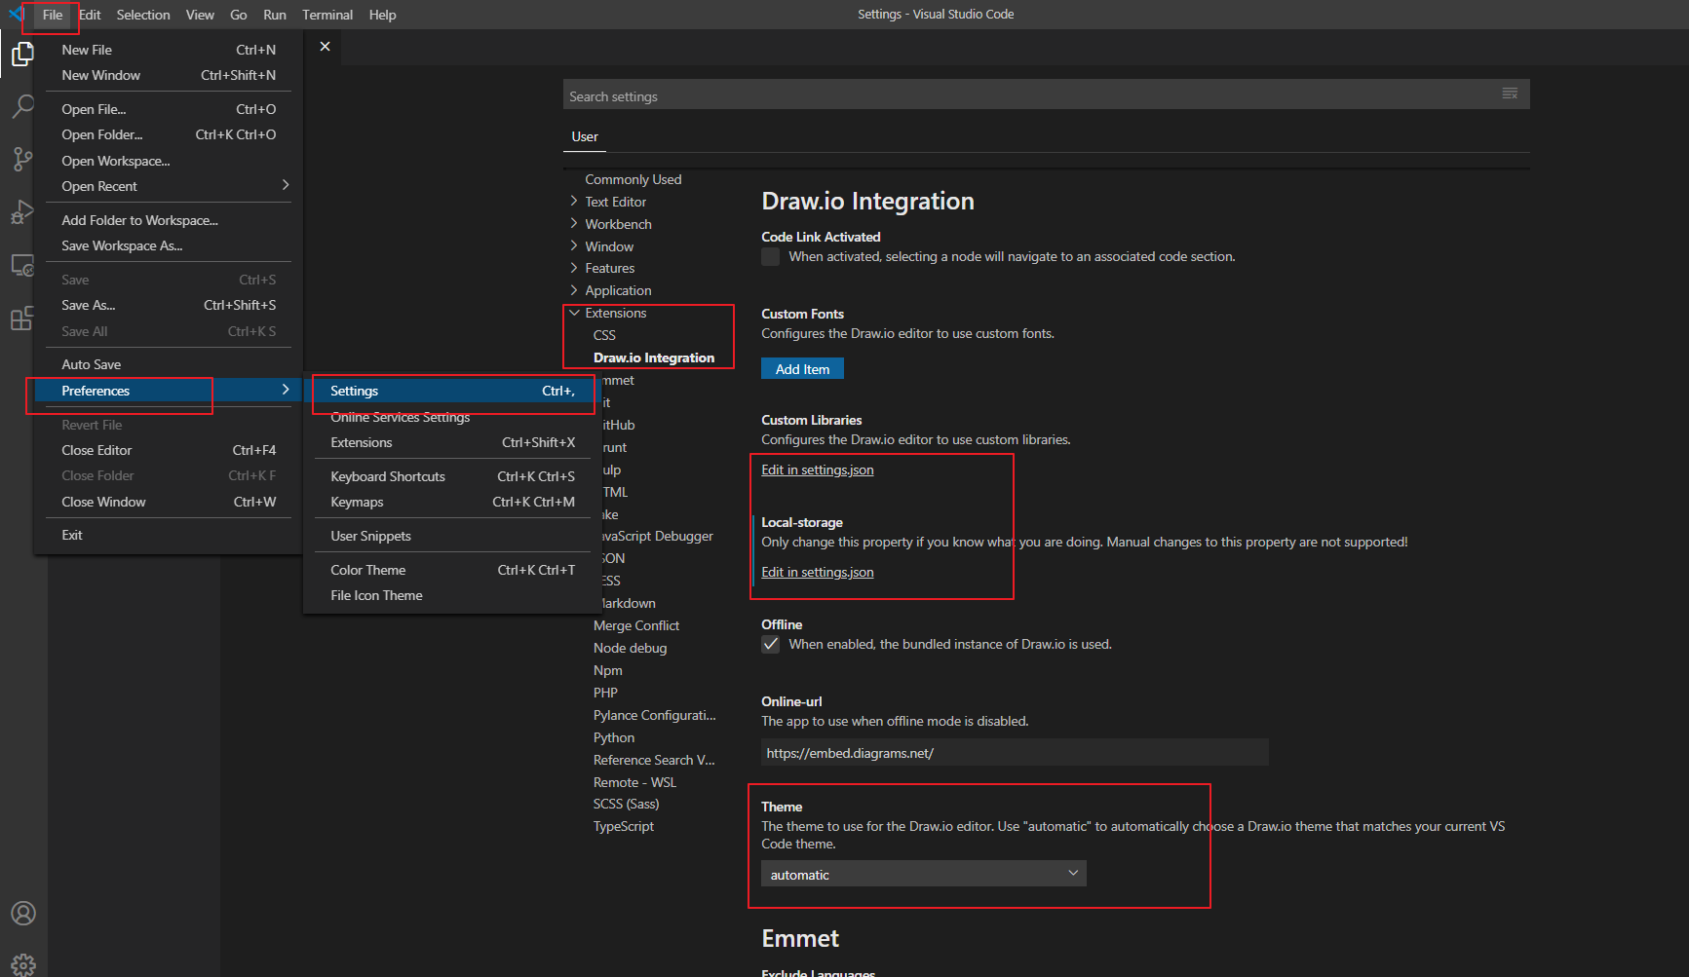Select Node debug in settings tree
Screen dimensions: 1689x977
click(x=631, y=648)
